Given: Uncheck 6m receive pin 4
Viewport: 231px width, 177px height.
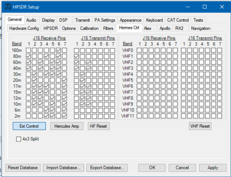Looking at the screenshot, I should tap(46, 110).
